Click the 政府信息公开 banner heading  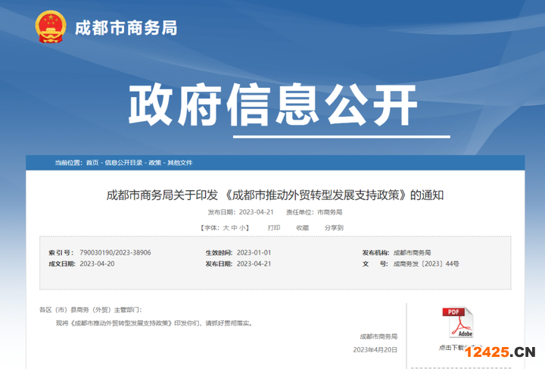(272, 105)
